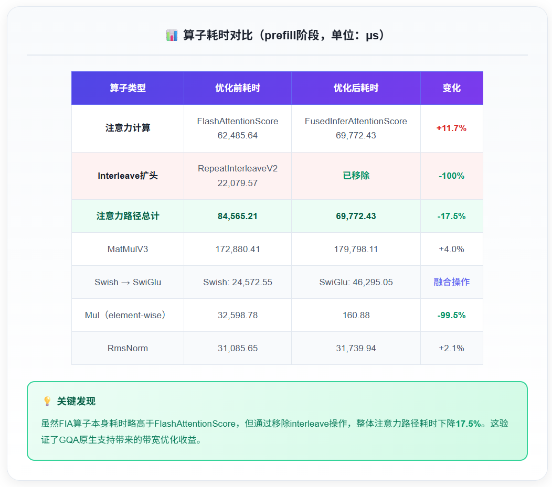Click the value 179,798.11
Image resolution: width=552 pixels, height=487 pixels.
(356, 250)
